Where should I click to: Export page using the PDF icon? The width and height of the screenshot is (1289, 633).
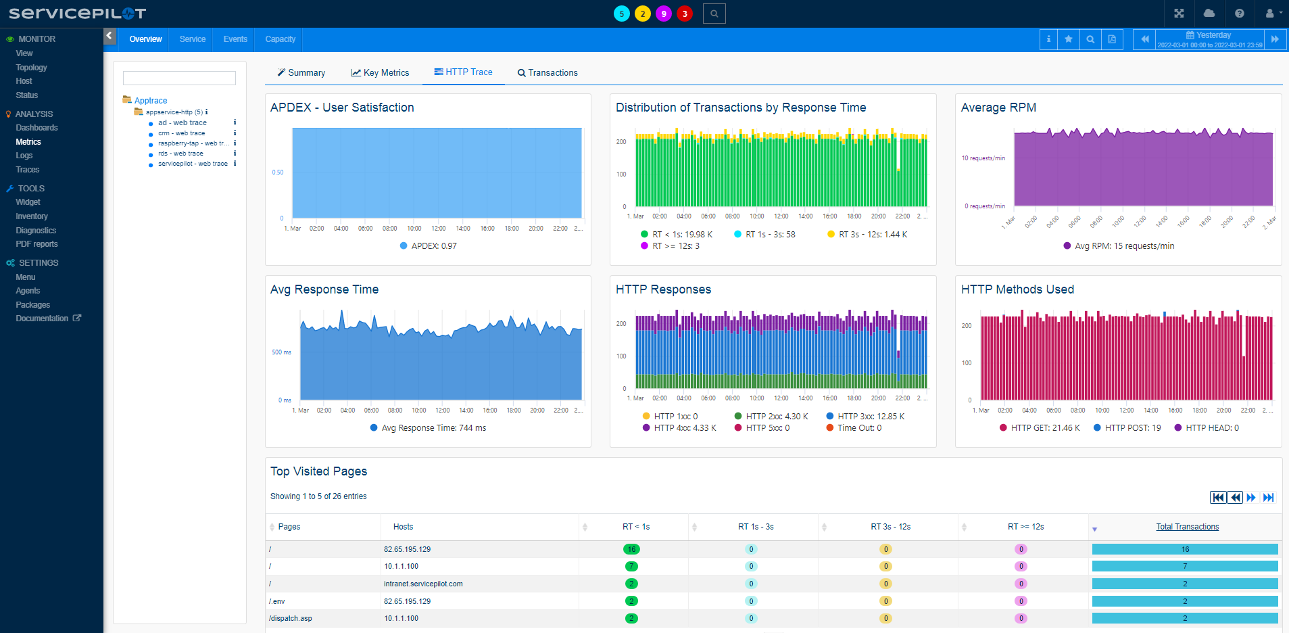pos(1112,39)
